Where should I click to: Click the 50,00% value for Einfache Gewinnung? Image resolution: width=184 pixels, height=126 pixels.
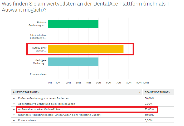click(149, 98)
